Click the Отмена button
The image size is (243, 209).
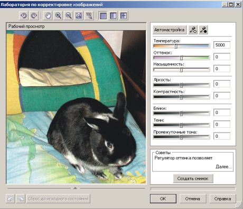pos(193,198)
